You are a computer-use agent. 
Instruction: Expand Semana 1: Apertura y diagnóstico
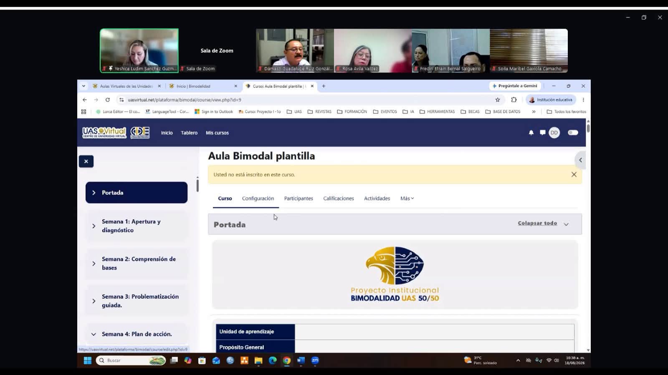pos(137,226)
